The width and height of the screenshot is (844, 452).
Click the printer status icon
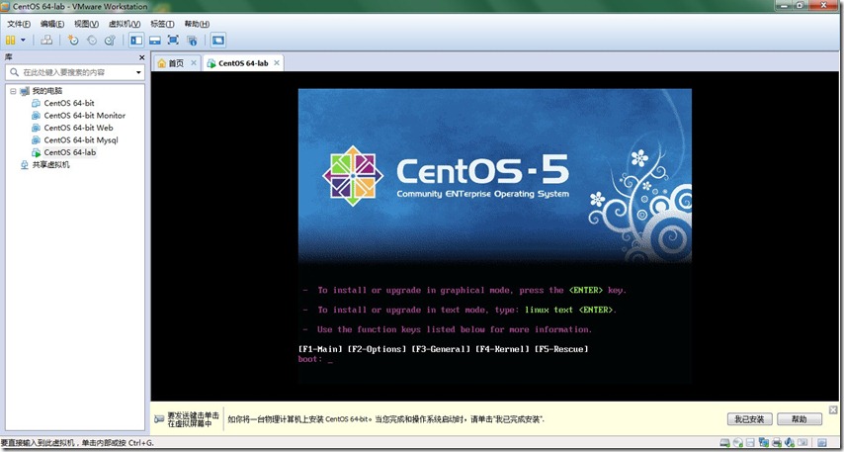[x=777, y=443]
